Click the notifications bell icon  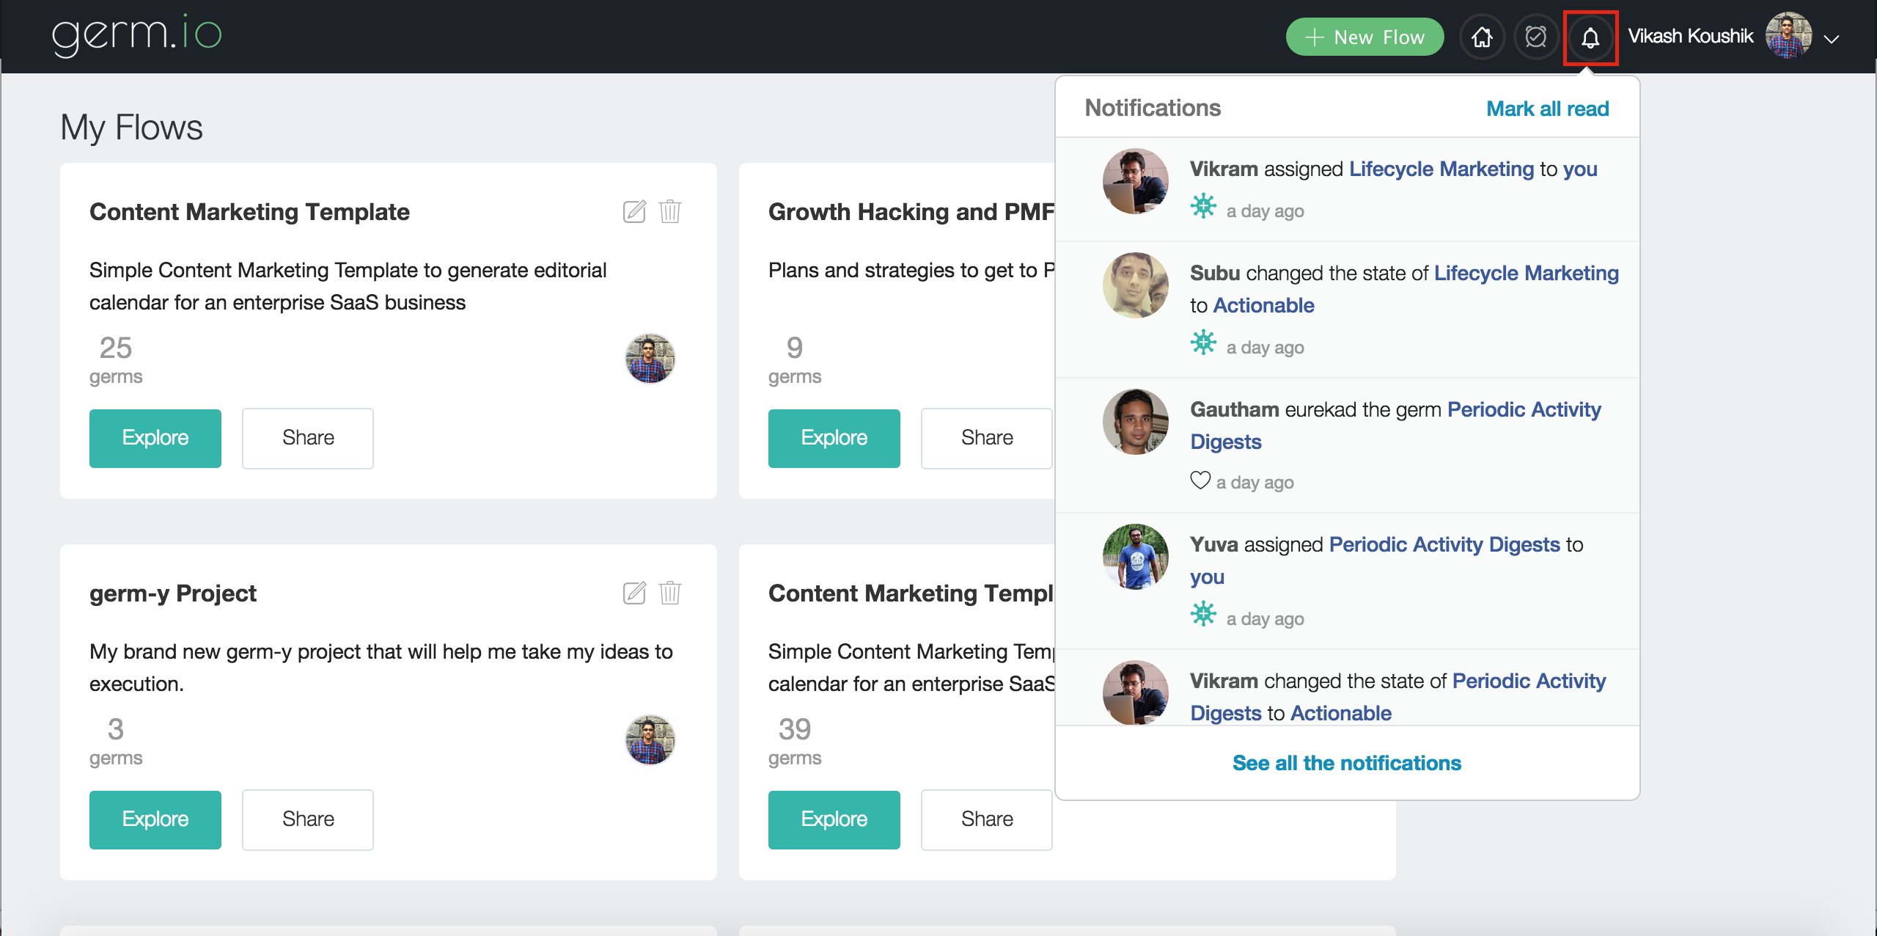coord(1590,37)
